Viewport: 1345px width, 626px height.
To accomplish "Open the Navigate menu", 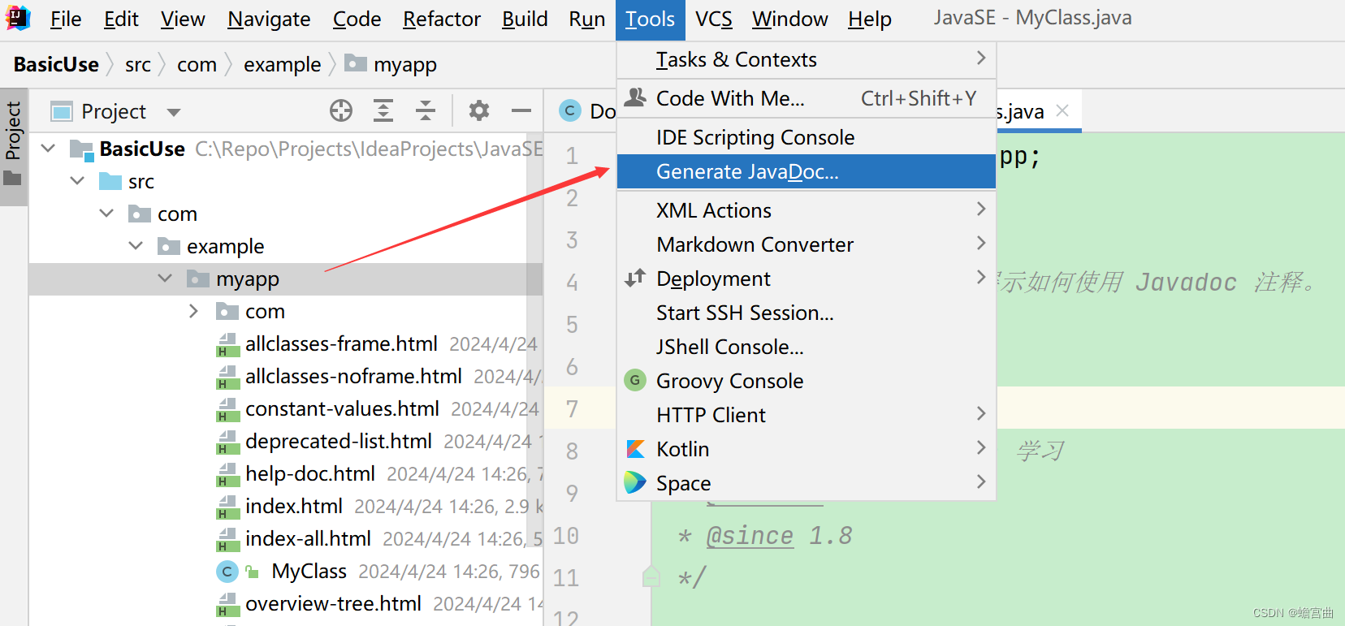I will coord(269,19).
